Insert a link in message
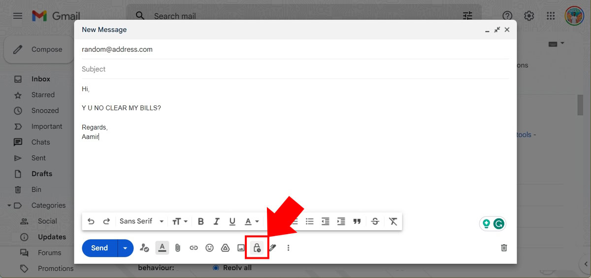The height and width of the screenshot is (278, 591). pyautogui.click(x=194, y=248)
